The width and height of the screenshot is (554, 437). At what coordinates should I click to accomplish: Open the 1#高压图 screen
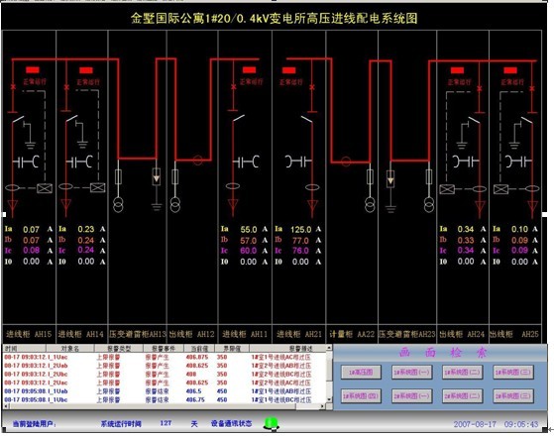(361, 372)
